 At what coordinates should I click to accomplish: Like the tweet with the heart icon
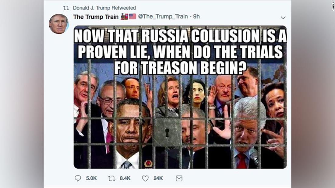(145, 178)
